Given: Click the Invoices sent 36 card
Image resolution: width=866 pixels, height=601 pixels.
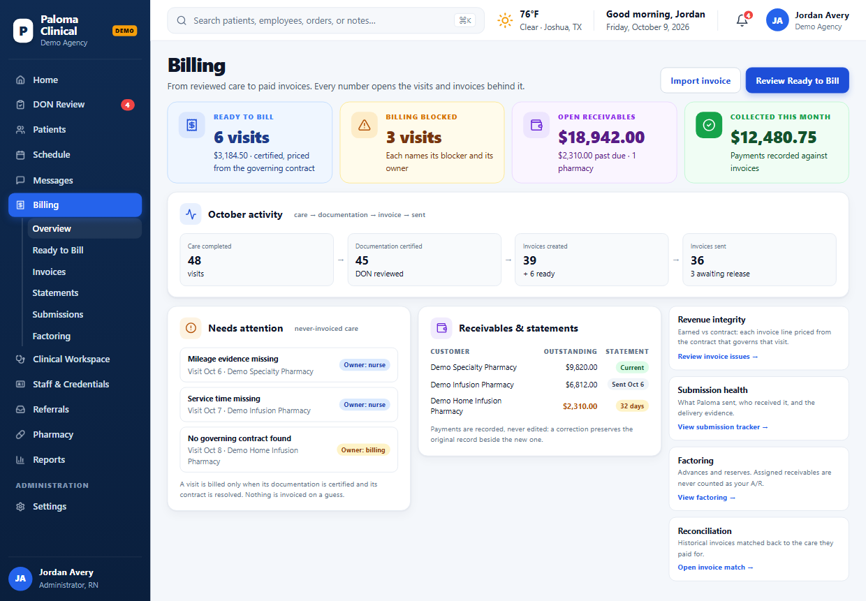Looking at the screenshot, I should tap(759, 260).
